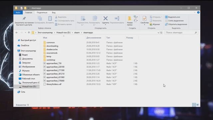Sort by Date modified (Дата изменения) column
213x120 pixels.
pos(94,38)
